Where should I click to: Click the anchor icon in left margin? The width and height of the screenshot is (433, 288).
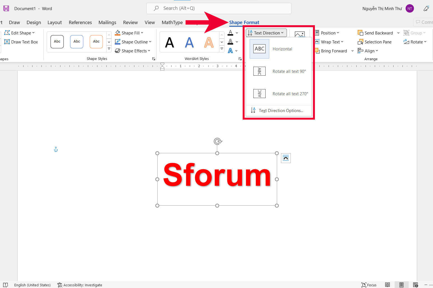point(56,150)
